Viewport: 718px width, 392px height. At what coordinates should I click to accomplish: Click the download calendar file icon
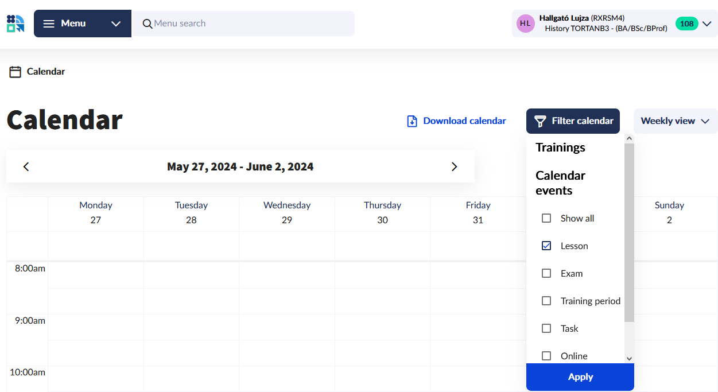(x=412, y=121)
